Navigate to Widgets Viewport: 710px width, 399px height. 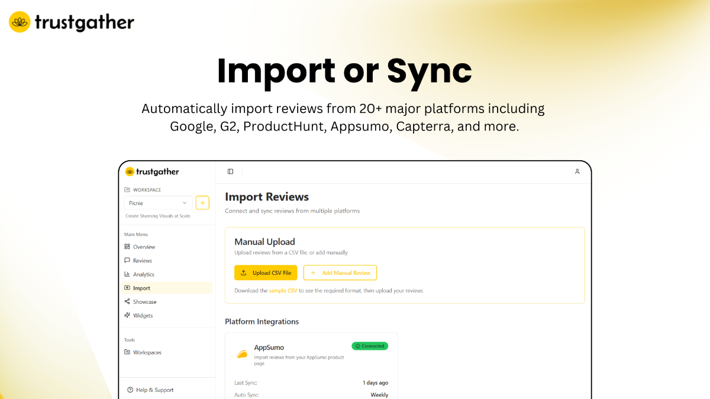143,316
